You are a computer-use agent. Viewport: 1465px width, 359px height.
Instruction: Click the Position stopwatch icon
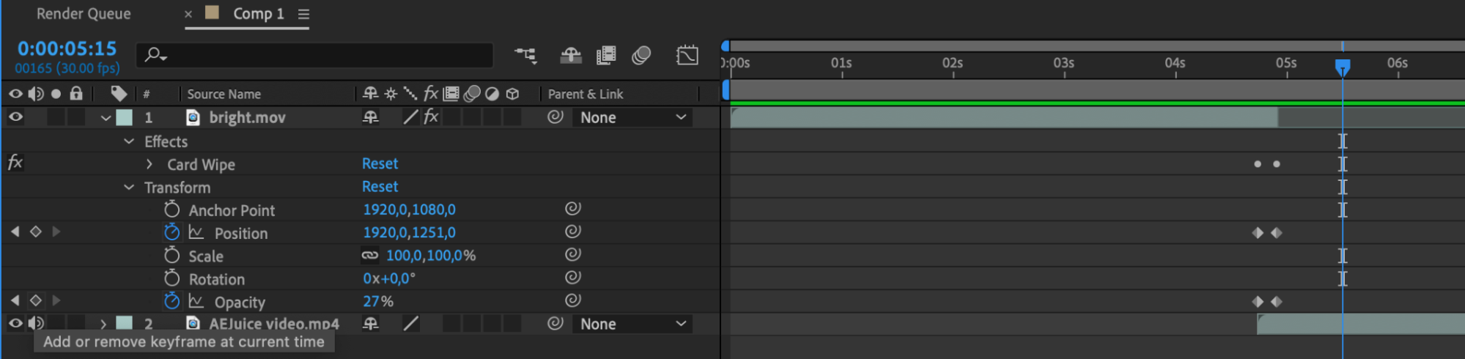point(171,232)
